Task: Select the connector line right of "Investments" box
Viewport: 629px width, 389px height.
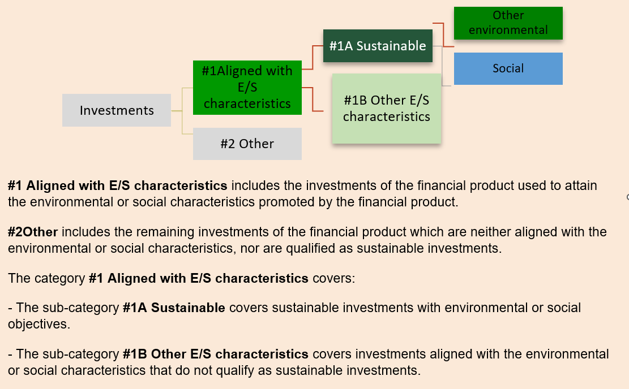Action: 182,111
